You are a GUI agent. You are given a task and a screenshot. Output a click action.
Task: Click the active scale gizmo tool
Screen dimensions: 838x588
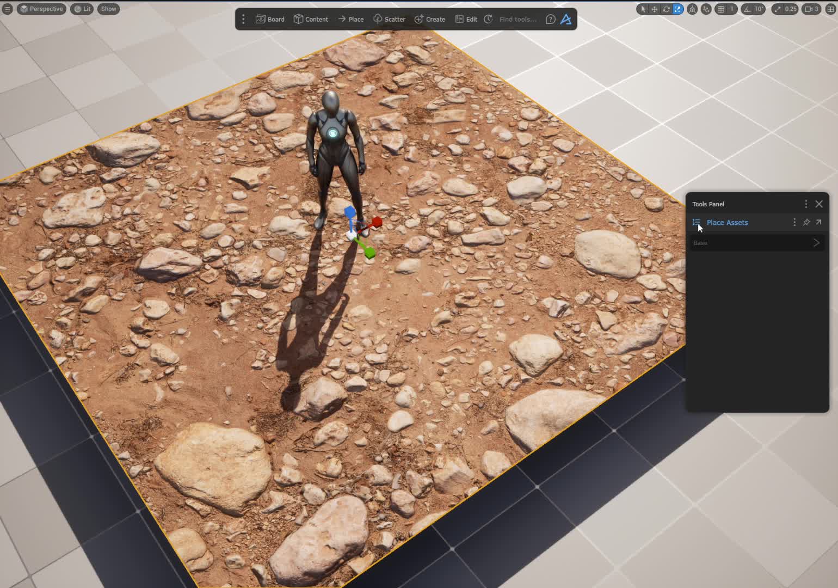677,9
